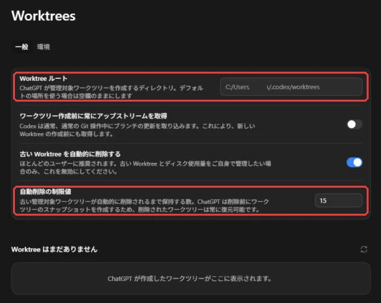
Task: Click the 自動削除の制限値 label
Action: click(x=46, y=192)
